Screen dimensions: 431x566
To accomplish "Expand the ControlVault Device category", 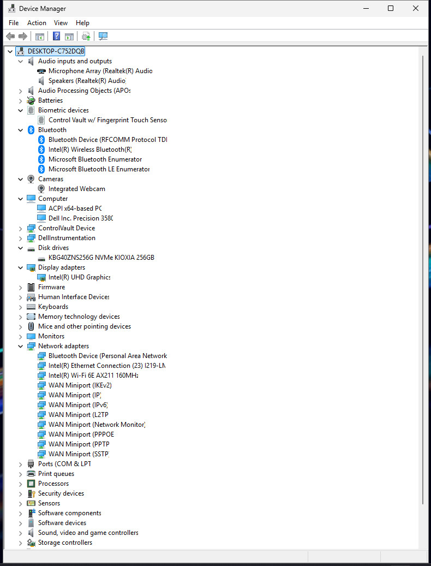I will coord(21,229).
